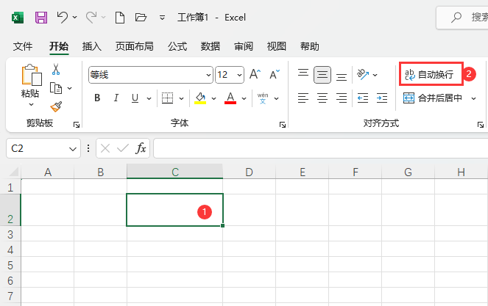Open the font size 12 dropdown
488x306 pixels.
coord(239,75)
